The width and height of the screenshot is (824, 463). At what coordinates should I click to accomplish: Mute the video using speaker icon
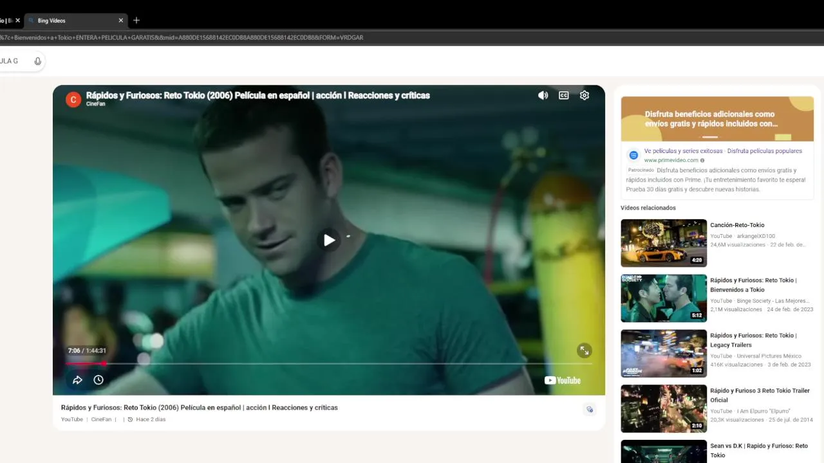[x=543, y=95]
